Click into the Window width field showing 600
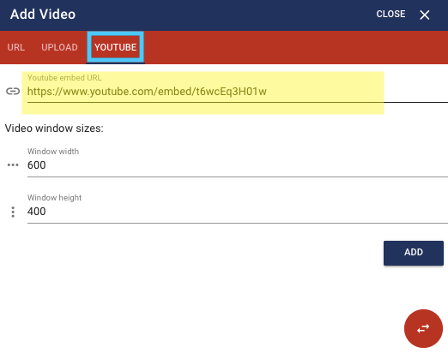The height and width of the screenshot is (353, 448). click(238, 165)
